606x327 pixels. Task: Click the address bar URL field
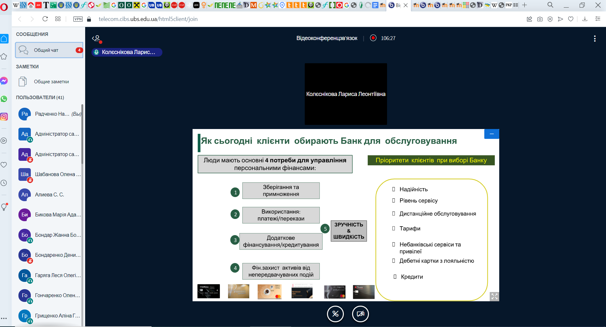[x=148, y=19]
